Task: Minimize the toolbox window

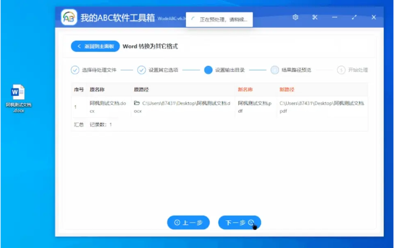Action: pyautogui.click(x=334, y=17)
